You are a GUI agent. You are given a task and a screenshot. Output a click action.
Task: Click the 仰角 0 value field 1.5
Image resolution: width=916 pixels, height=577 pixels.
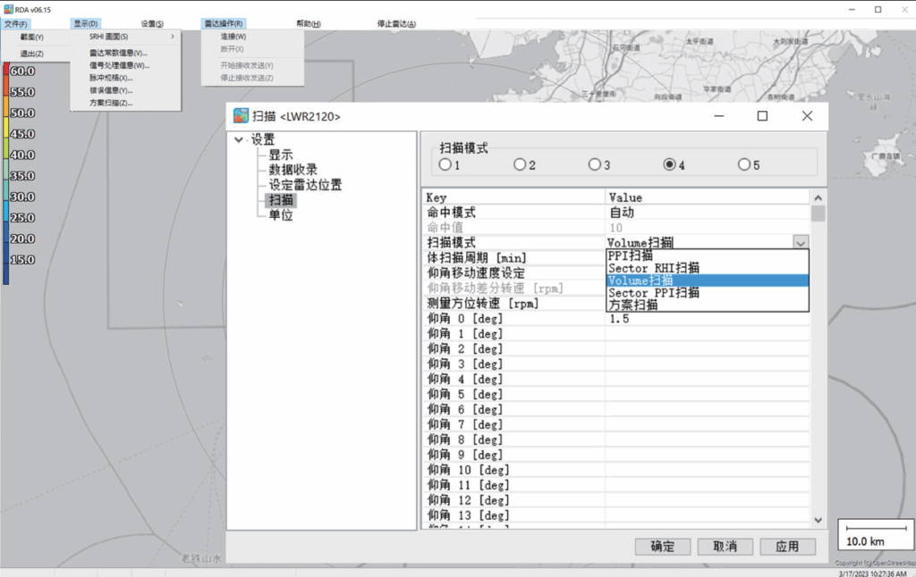[708, 319]
